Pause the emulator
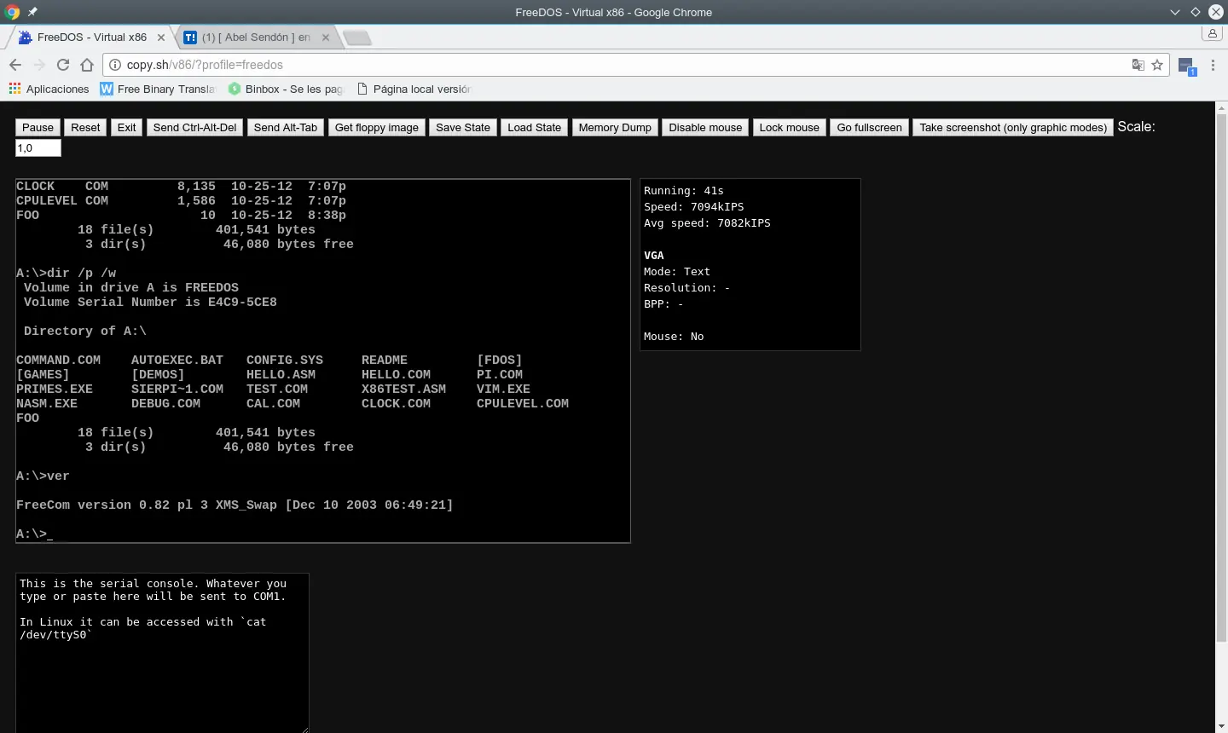The image size is (1228, 733). click(38, 127)
